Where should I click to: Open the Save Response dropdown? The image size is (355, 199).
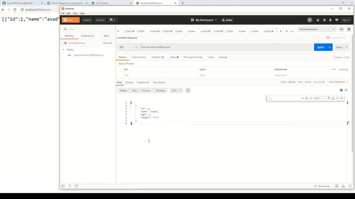[x=338, y=82]
